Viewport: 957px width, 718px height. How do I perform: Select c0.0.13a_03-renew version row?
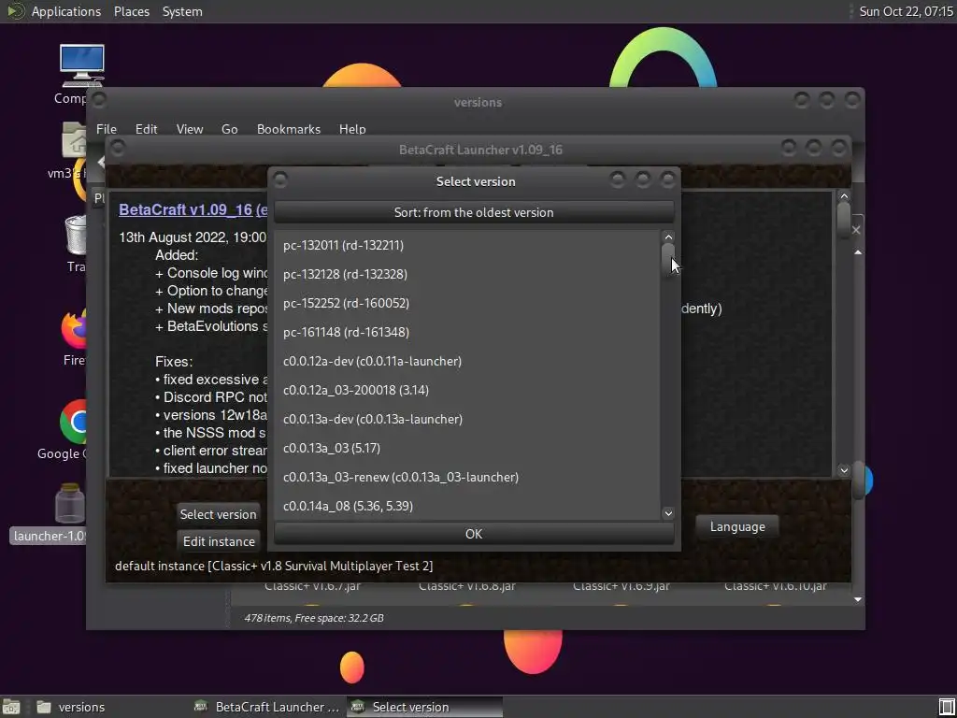tap(467, 478)
